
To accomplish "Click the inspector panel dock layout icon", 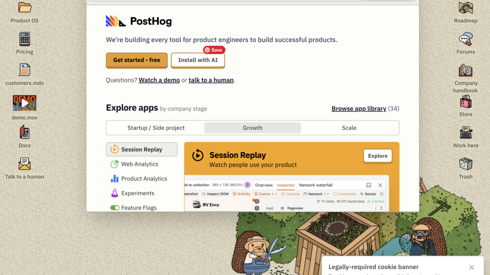I will (369, 185).
